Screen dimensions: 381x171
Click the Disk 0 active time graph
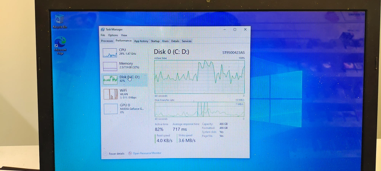[x=199, y=76]
